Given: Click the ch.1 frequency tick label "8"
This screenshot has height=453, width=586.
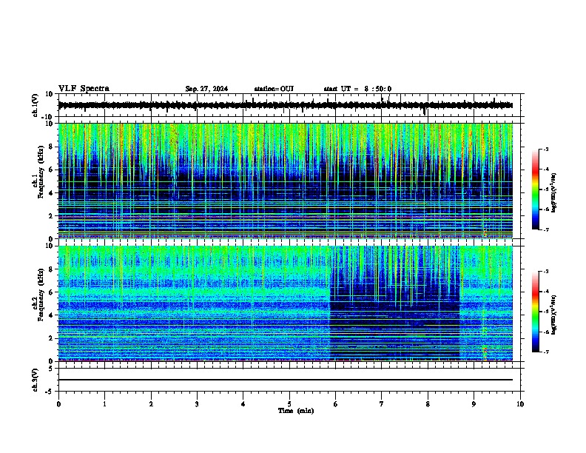Looking at the screenshot, I should pos(52,147).
